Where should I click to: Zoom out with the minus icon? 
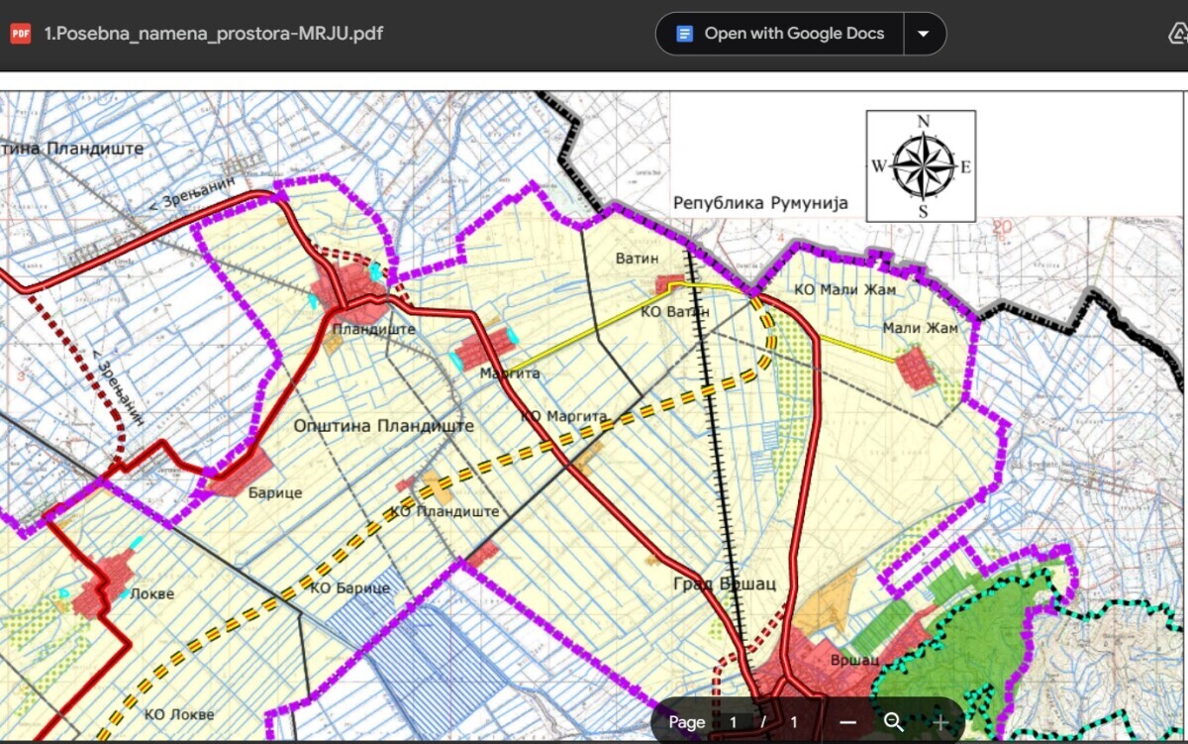848,722
